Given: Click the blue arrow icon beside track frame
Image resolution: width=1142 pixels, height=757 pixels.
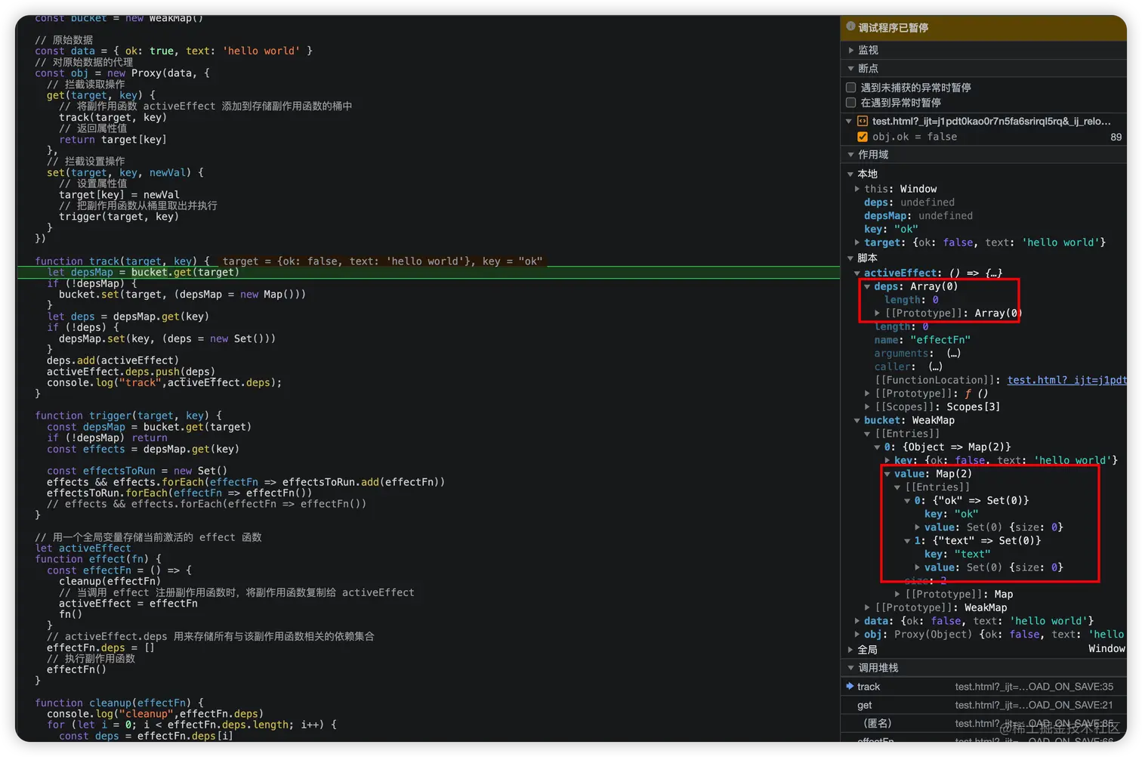Looking at the screenshot, I should [850, 686].
